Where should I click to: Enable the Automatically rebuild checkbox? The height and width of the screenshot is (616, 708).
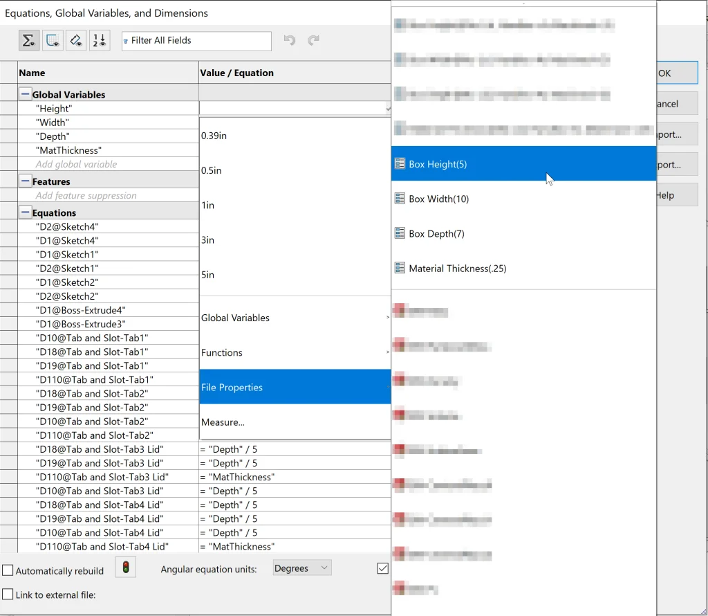[8, 571]
